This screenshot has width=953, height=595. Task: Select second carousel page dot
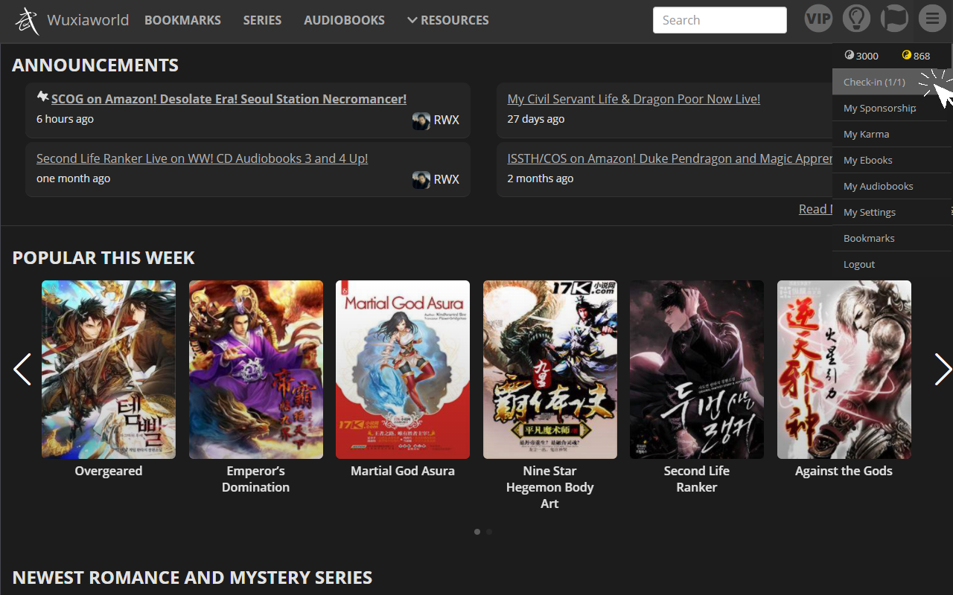(489, 532)
